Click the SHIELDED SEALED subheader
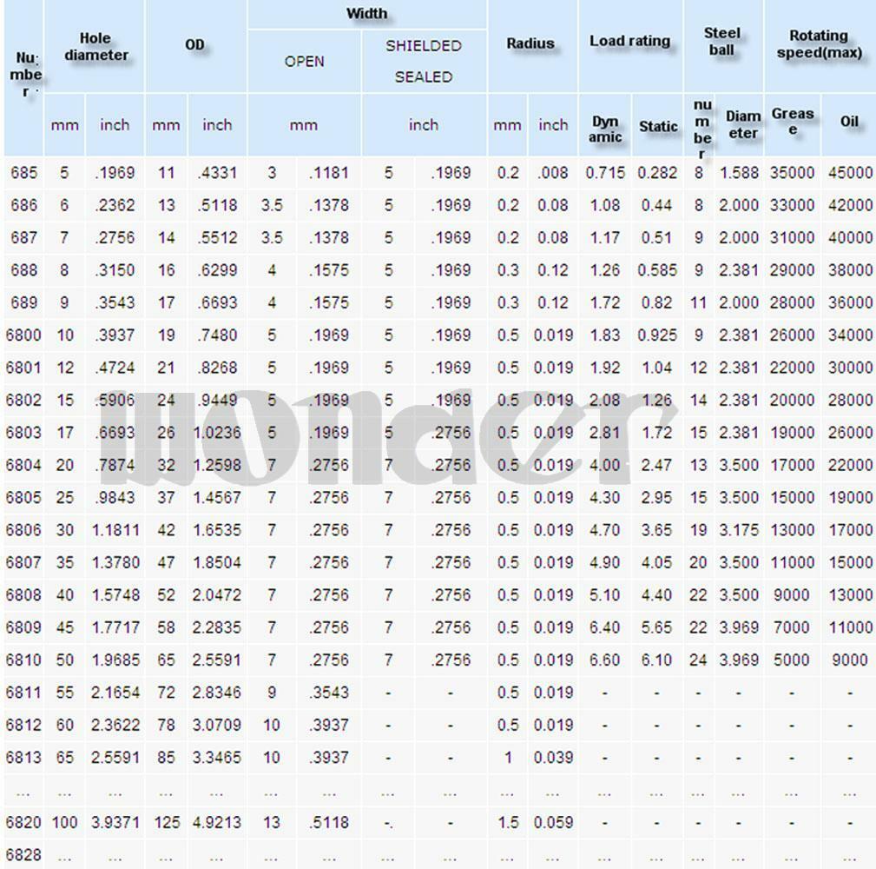 click(x=424, y=62)
